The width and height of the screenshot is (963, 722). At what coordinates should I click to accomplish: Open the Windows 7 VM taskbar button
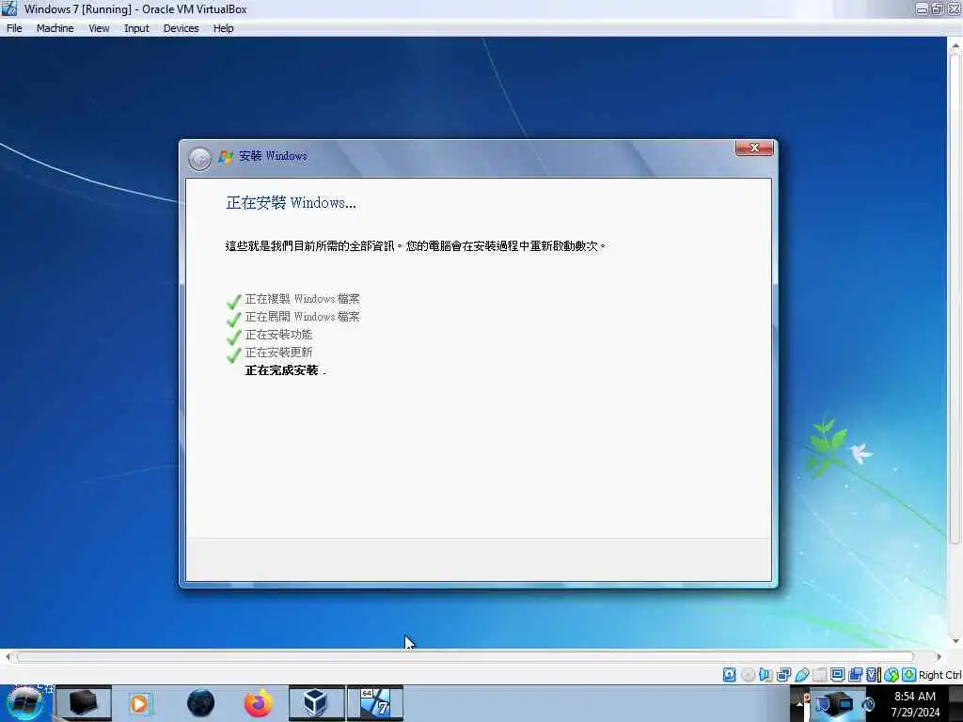click(x=375, y=703)
